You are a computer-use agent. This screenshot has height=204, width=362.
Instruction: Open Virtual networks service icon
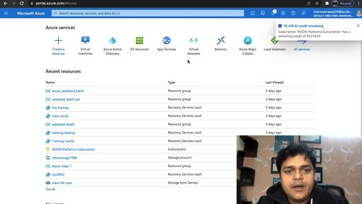[193, 40]
